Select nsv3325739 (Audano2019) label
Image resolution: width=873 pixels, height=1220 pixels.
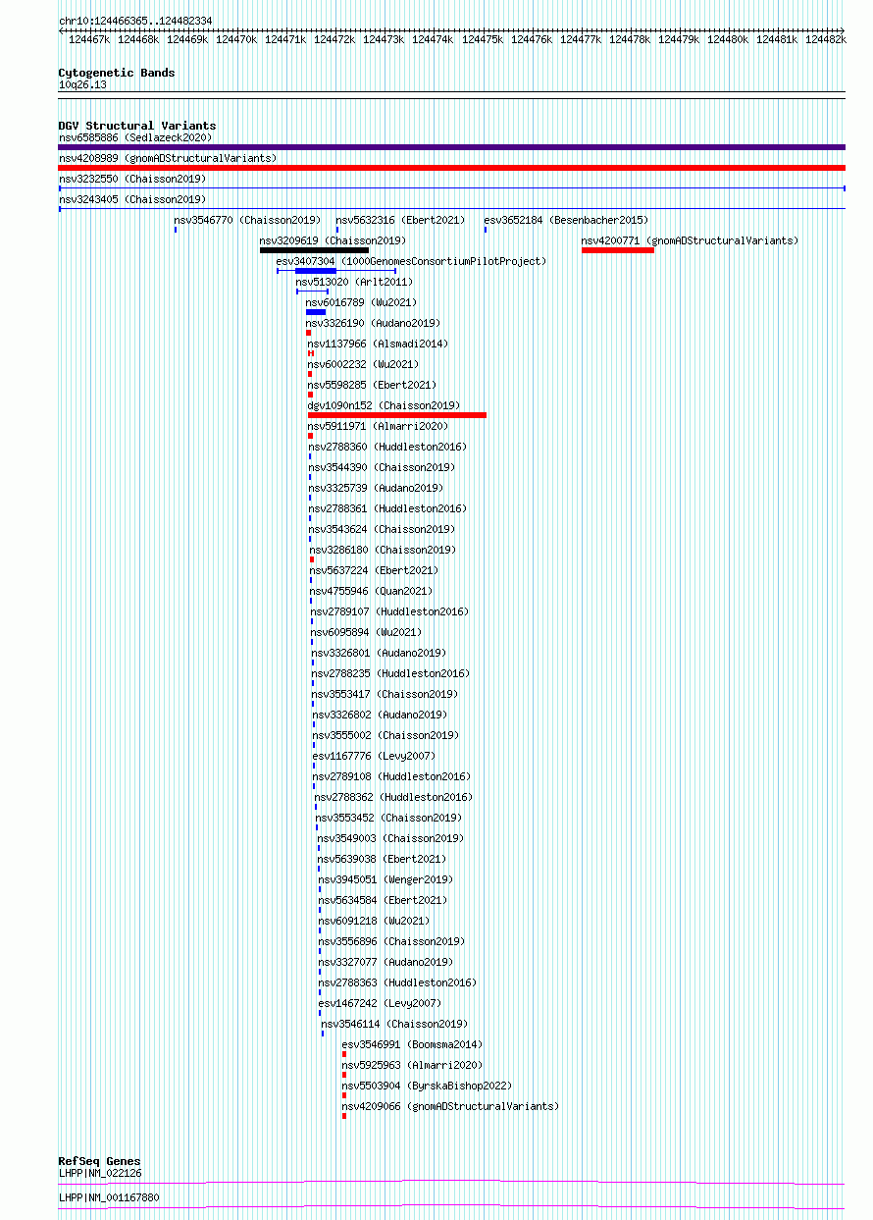(376, 489)
